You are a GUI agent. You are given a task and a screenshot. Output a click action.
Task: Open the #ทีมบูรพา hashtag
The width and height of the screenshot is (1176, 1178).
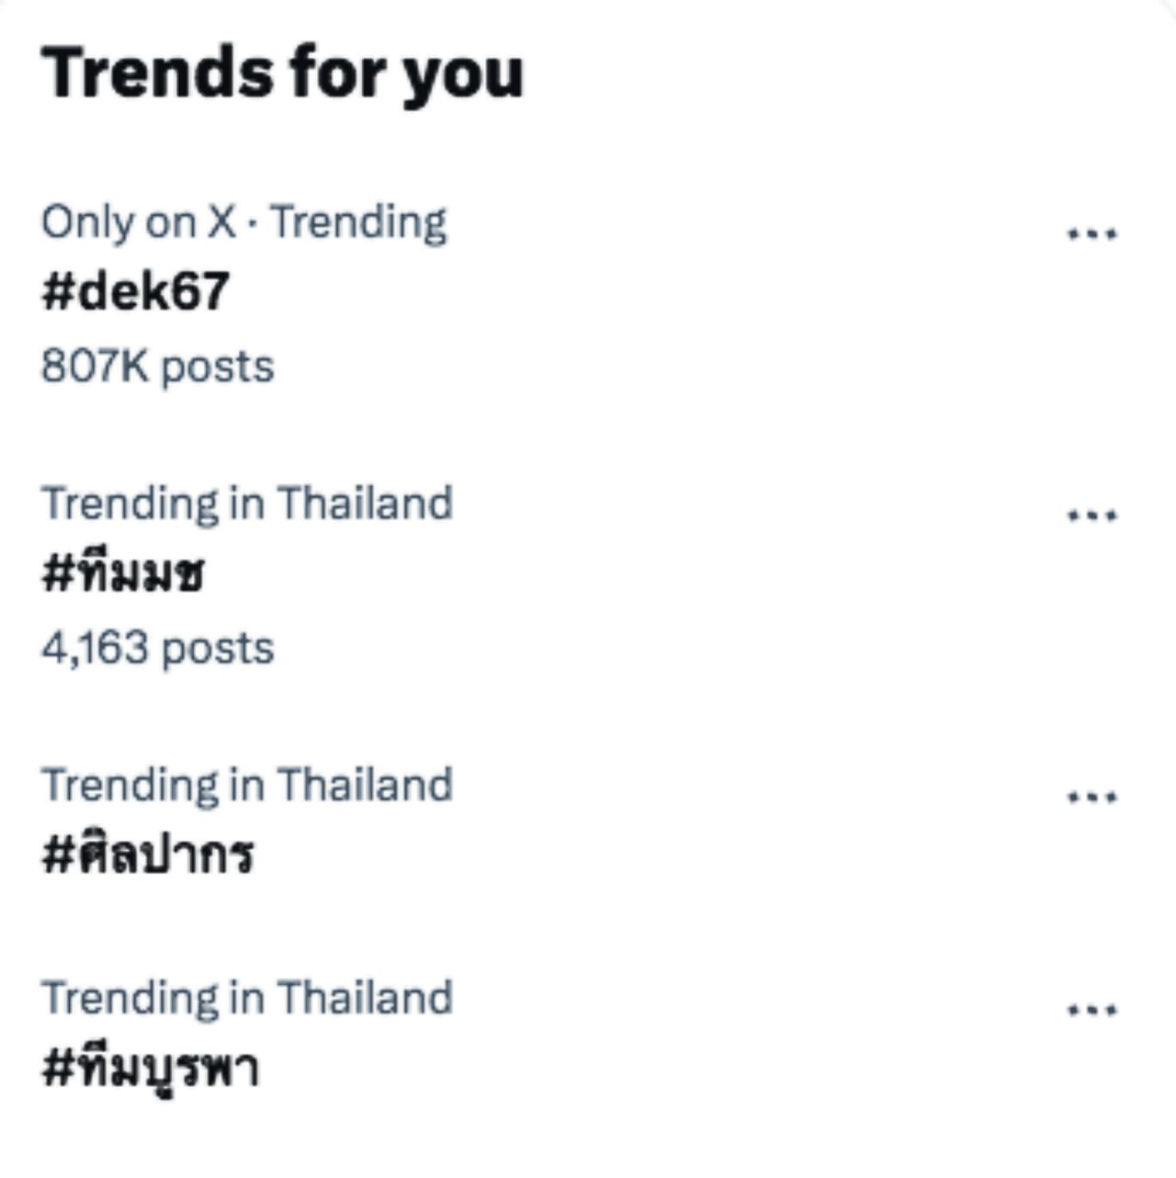click(151, 1068)
